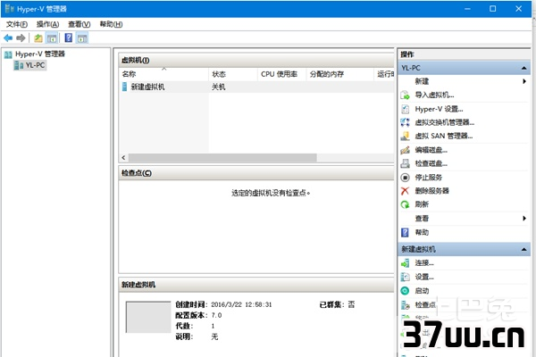Image resolution: width=536 pixels, height=357 pixels.
Task: Click 导入虚拟机 icon in actions
Action: (405, 95)
